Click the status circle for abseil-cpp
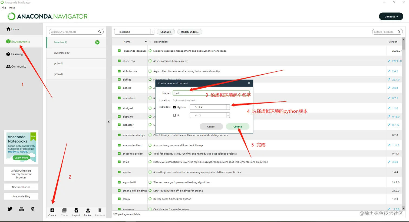Image resolution: width=409 pixels, height=222 pixels. tap(150, 61)
